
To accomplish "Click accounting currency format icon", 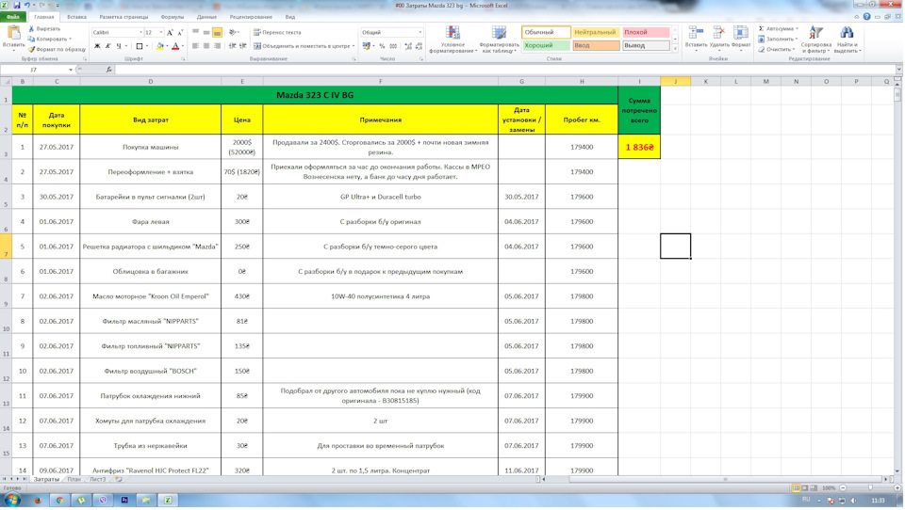I will coord(366,46).
